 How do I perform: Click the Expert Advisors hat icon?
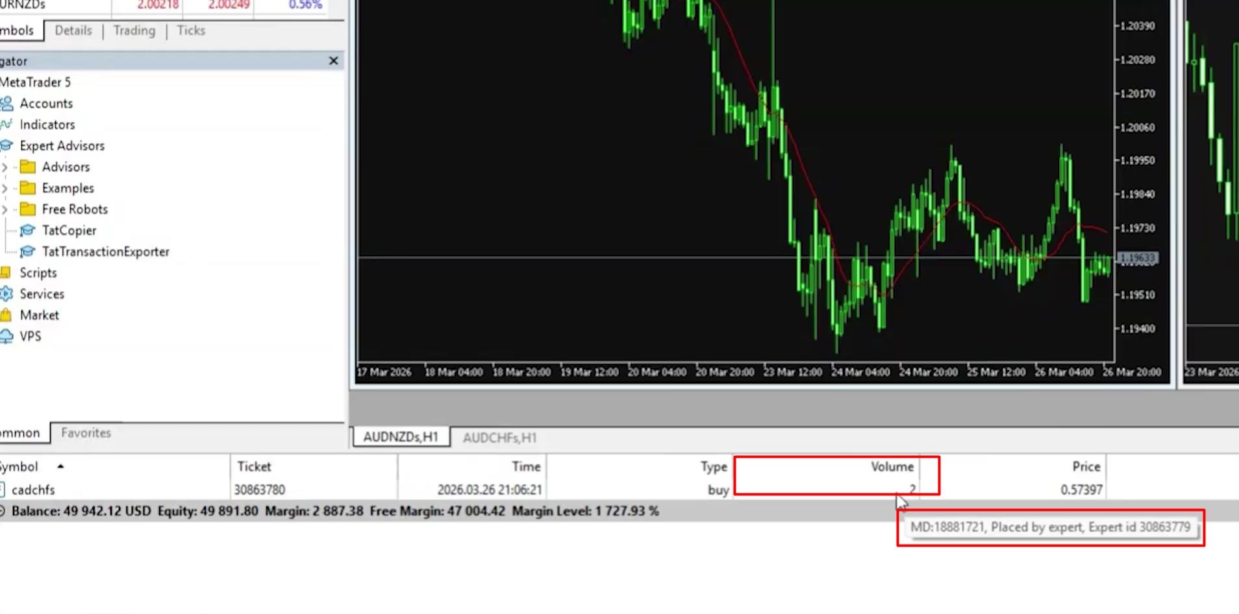[6, 146]
